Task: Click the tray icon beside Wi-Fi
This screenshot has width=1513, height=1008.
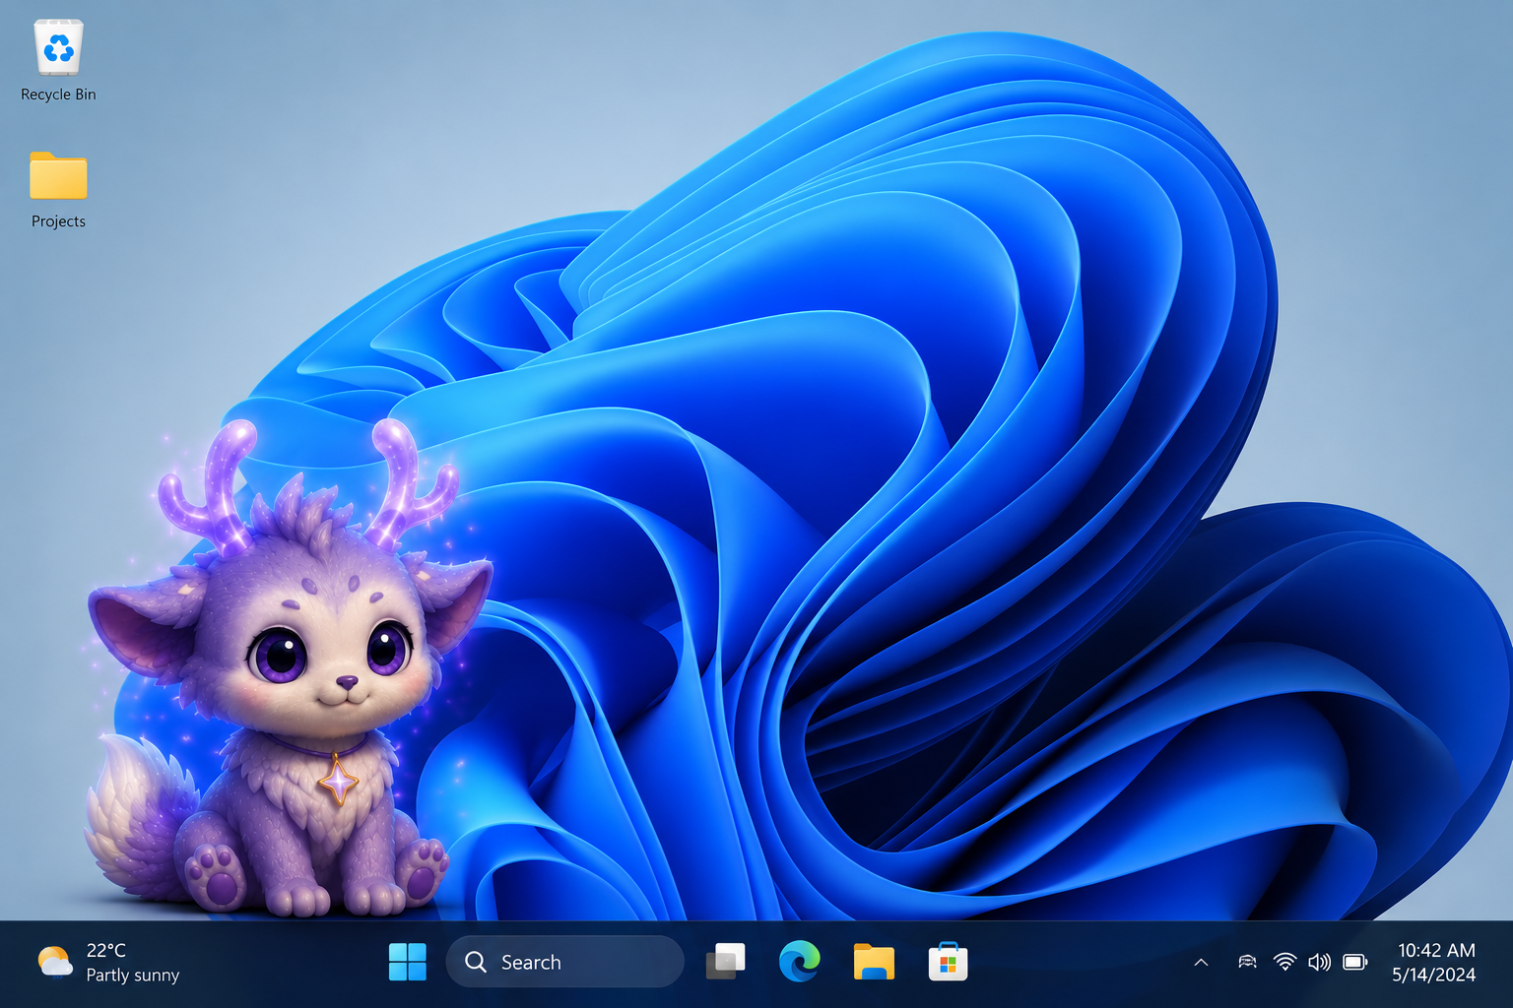Action: 1247,962
